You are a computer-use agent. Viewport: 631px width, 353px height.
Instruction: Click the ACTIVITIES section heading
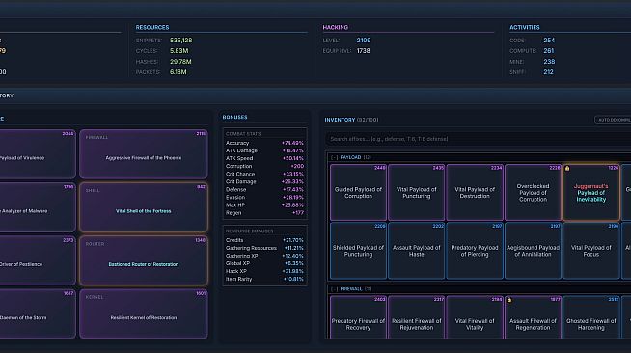pos(525,27)
